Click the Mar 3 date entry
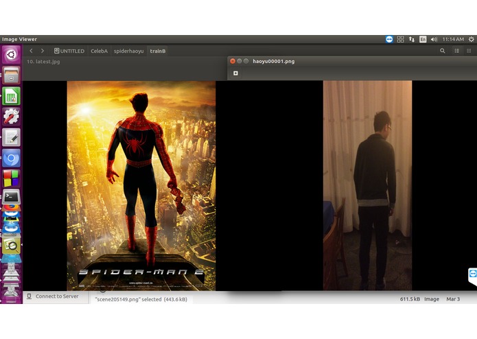The image size is (477, 339). tap(453, 299)
